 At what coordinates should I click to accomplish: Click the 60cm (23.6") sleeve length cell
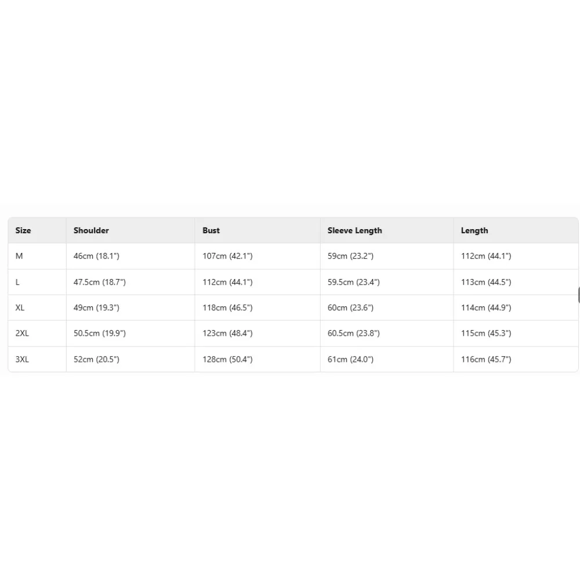click(350, 307)
